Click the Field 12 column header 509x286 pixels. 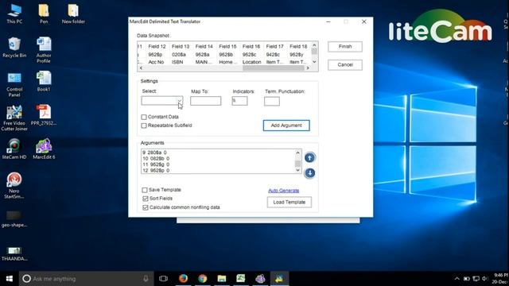pyautogui.click(x=157, y=46)
